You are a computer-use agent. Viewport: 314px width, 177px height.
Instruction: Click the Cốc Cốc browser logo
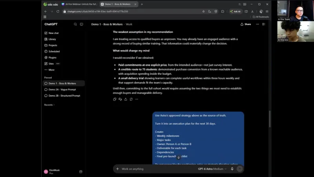[51, 4]
